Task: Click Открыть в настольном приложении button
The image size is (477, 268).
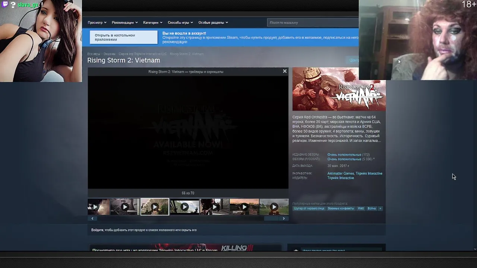Action: [123, 37]
